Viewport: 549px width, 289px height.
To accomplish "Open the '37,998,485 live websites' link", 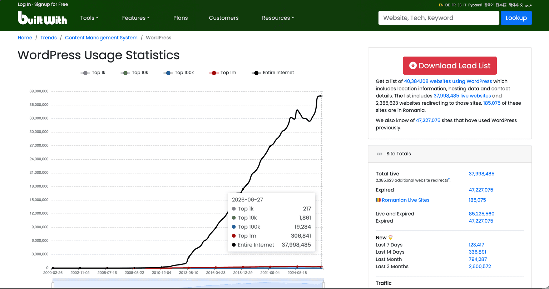I will click(x=462, y=96).
